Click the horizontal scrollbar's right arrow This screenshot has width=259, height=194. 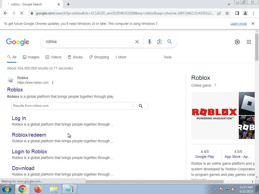[252, 182]
